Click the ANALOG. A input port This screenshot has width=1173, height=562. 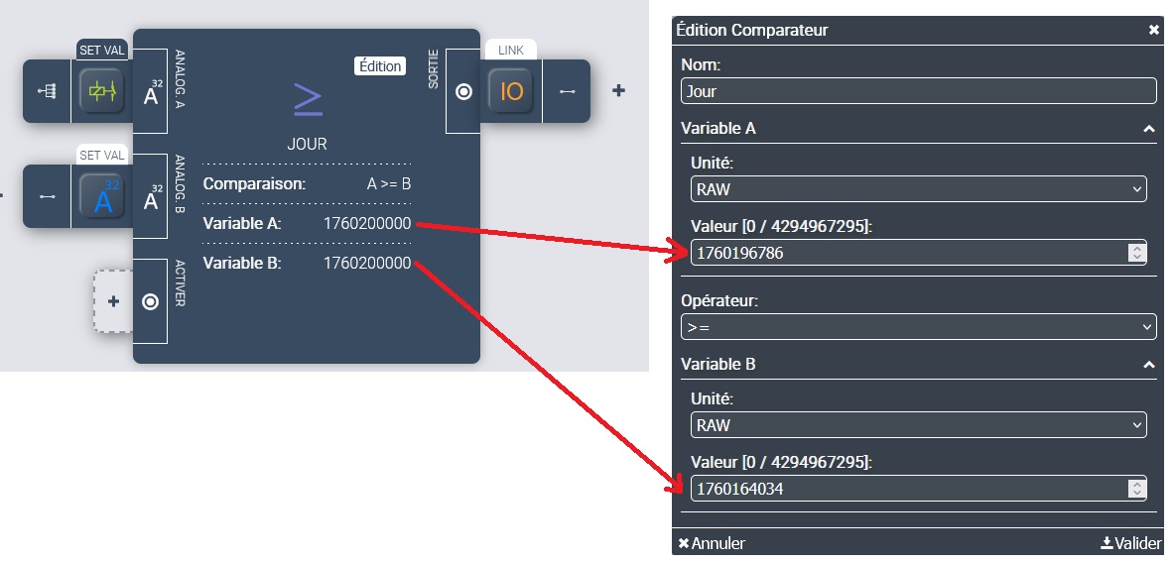coord(151,92)
